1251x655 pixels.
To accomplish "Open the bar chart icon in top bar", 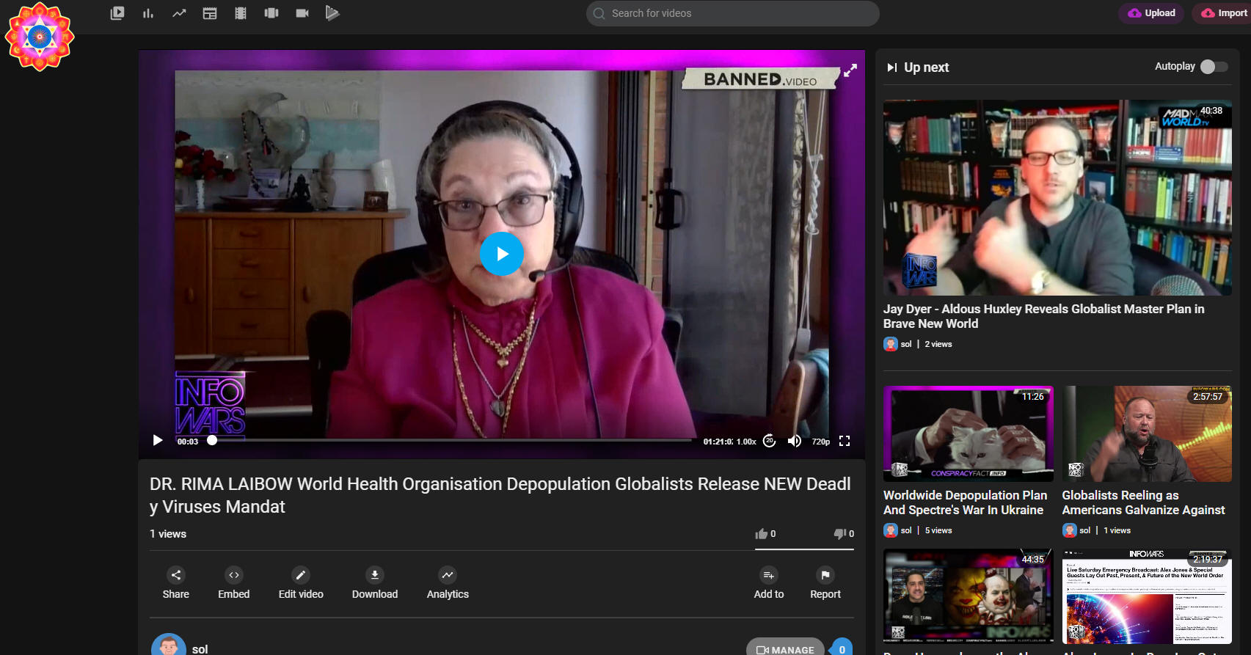I will pyautogui.click(x=148, y=13).
